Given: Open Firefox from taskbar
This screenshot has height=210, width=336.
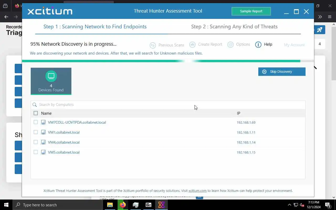Looking at the screenshot, I should tap(123, 205).
